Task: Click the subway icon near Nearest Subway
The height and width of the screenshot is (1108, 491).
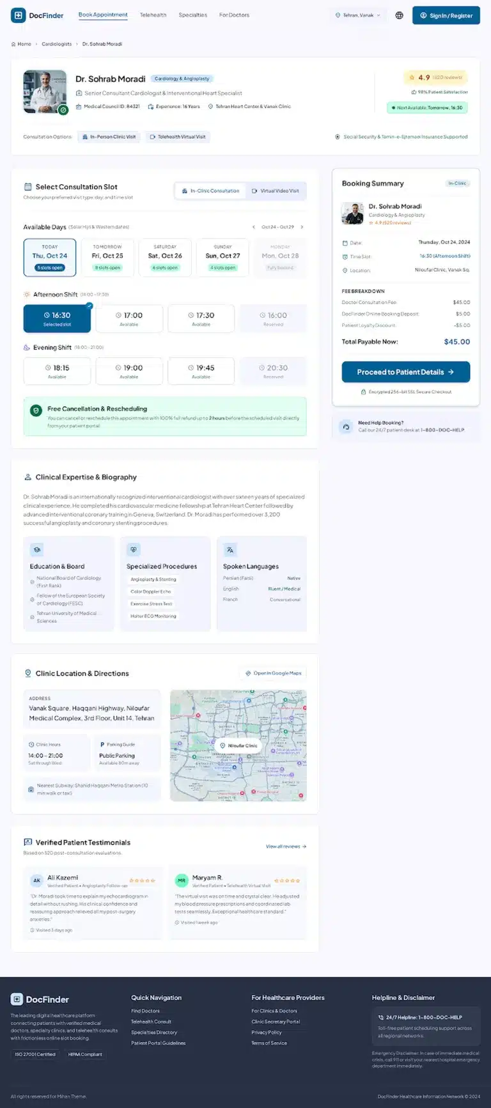Action: (x=31, y=790)
